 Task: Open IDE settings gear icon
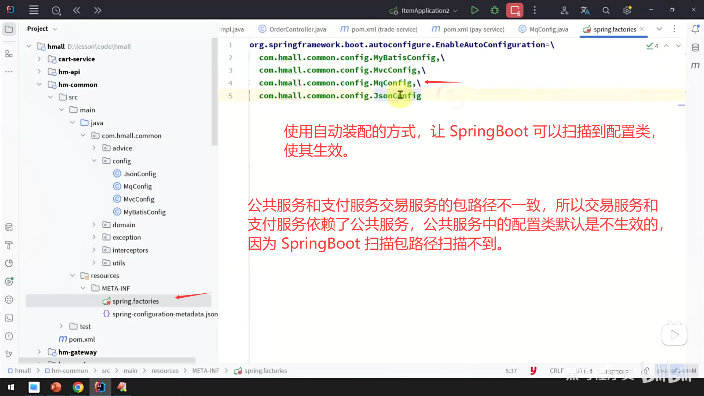pyautogui.click(x=627, y=11)
